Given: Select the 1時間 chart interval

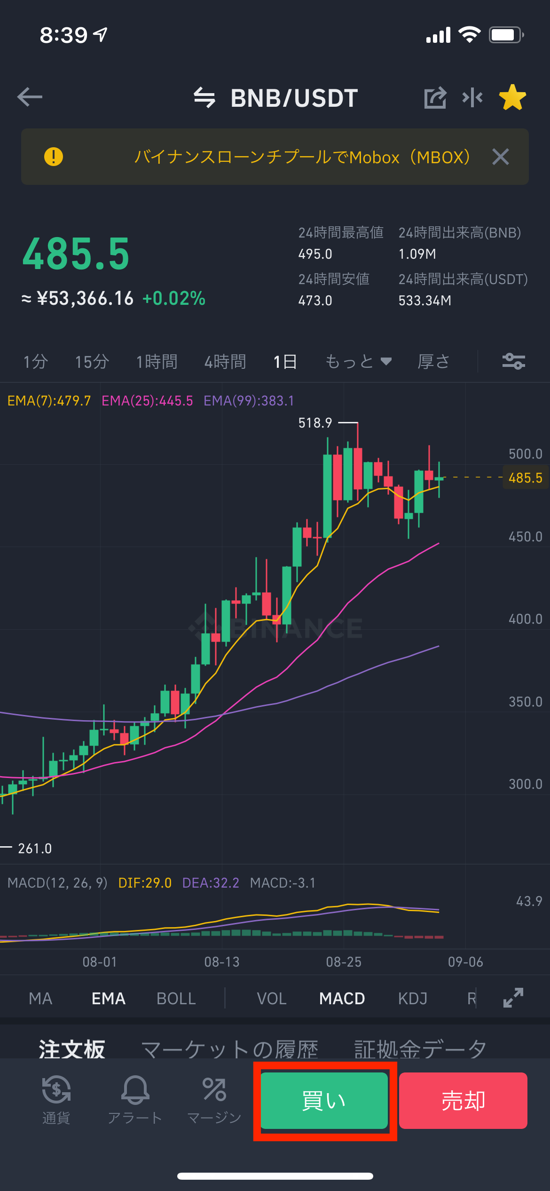Looking at the screenshot, I should (x=157, y=362).
